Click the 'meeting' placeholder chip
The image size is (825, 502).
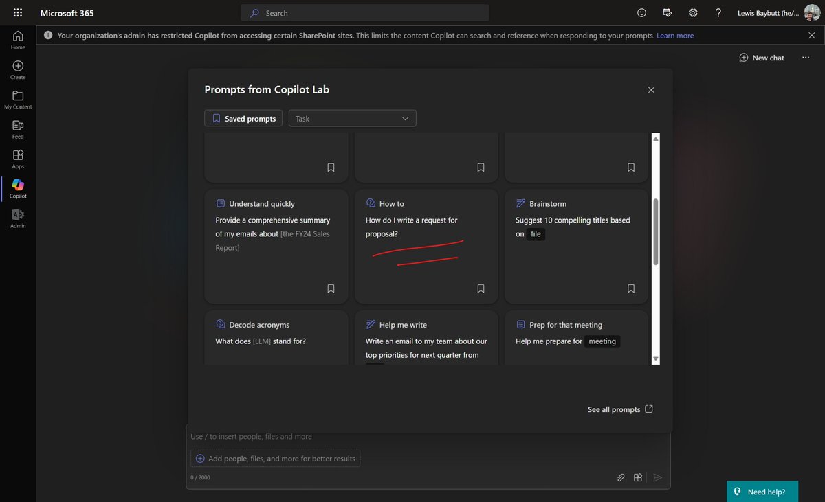tap(602, 341)
